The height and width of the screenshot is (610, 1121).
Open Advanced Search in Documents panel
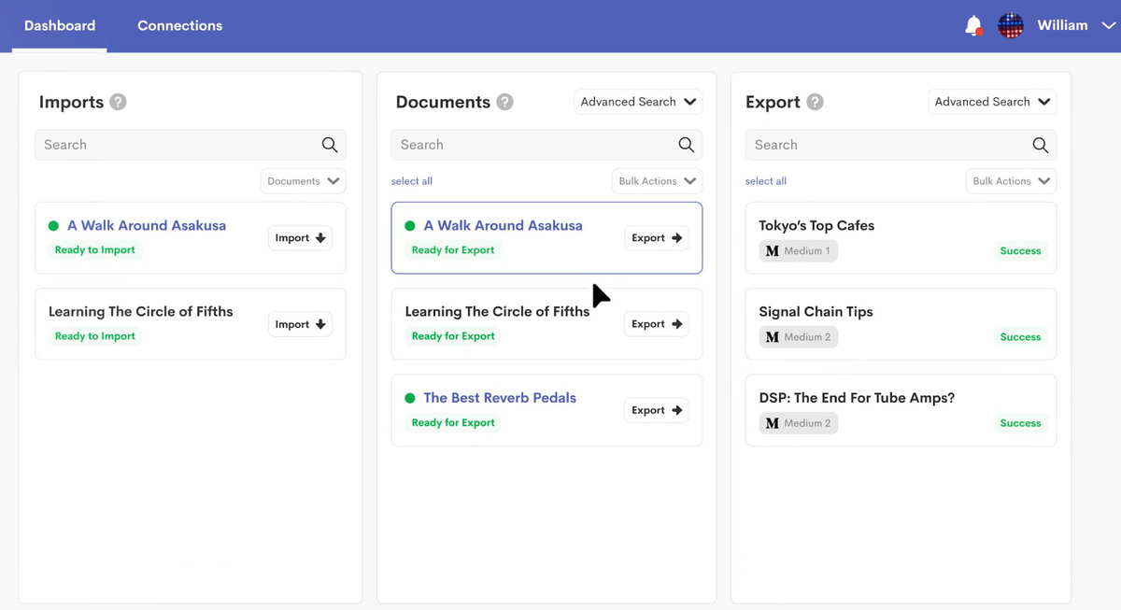click(x=638, y=102)
